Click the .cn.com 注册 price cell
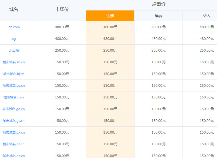This screenshot has width=217, height=158. coord(110,27)
